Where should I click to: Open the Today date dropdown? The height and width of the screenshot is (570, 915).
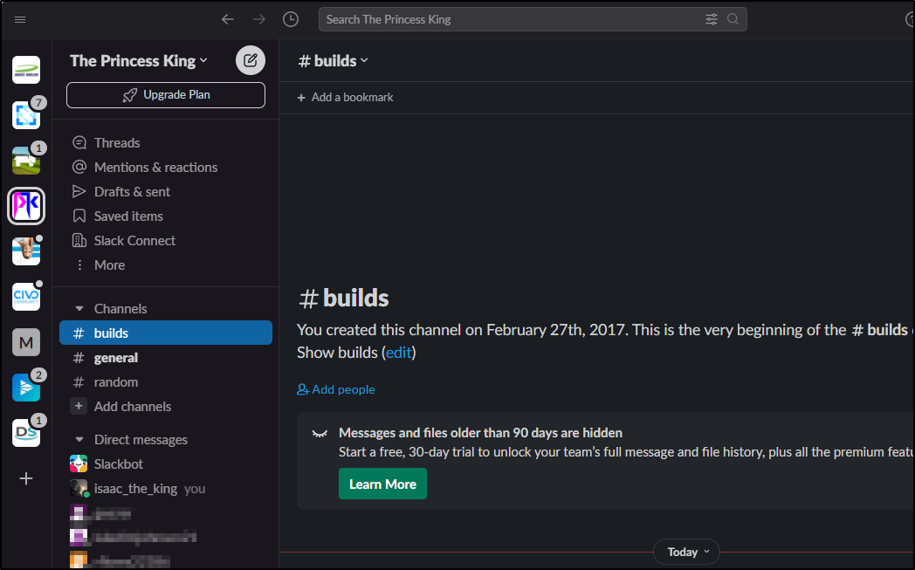tap(686, 552)
